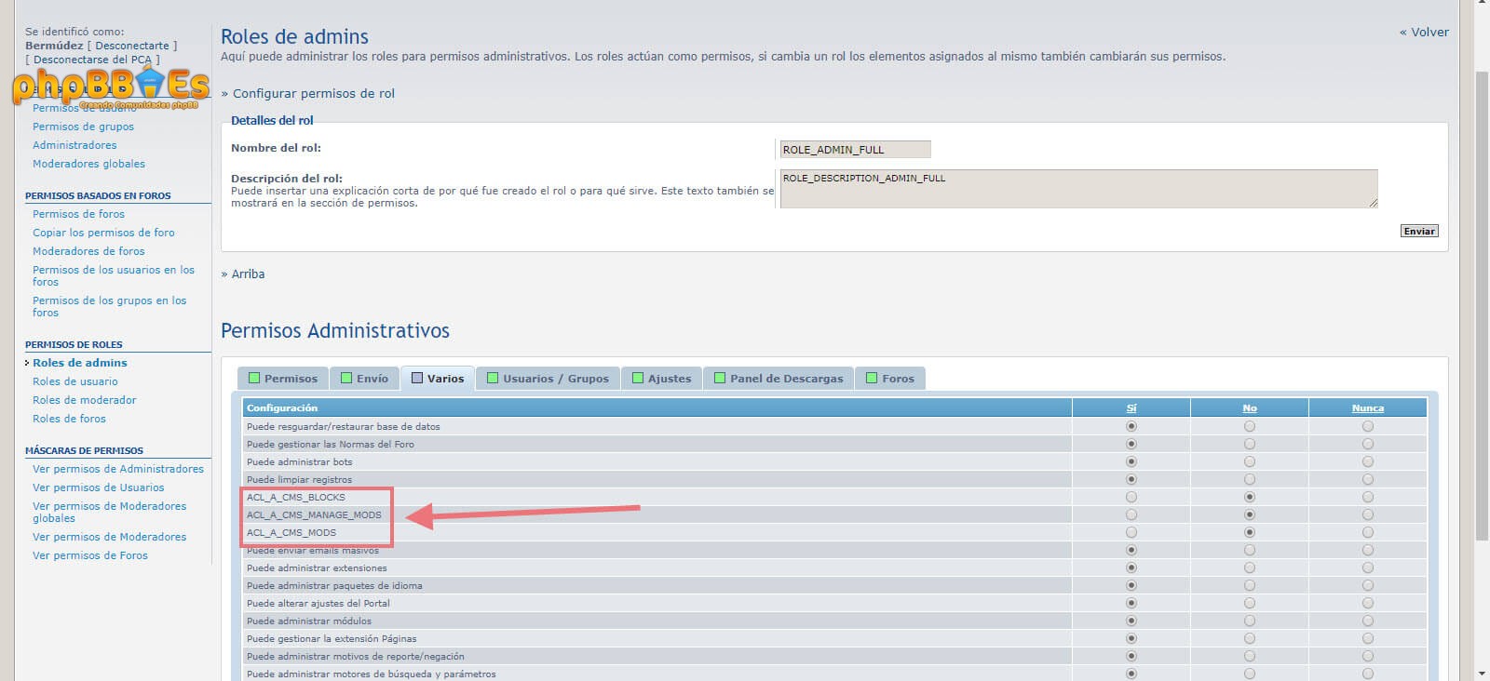The width and height of the screenshot is (1490, 681).
Task: Click the Nombre del rol text field
Action: (855, 149)
